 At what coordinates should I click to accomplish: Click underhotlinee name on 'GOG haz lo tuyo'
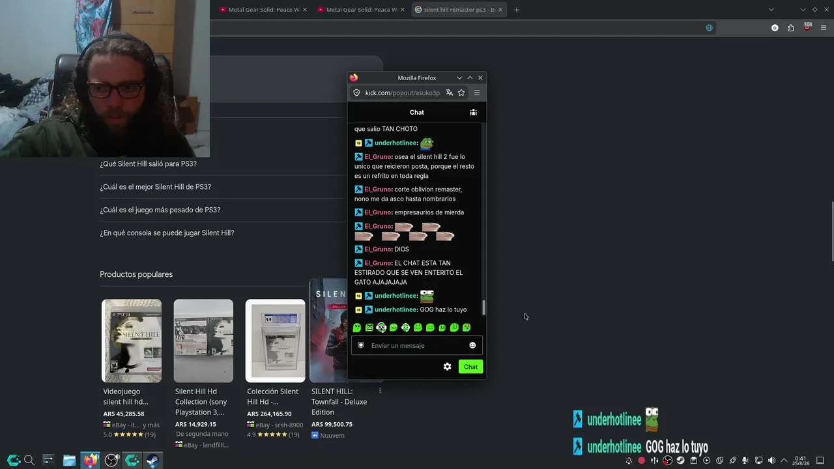click(x=396, y=310)
